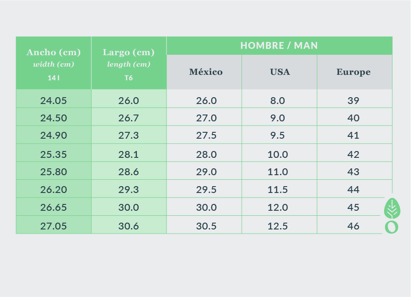Click the Largo (cm) column header
This screenshot has width=411, height=297.
tap(129, 52)
